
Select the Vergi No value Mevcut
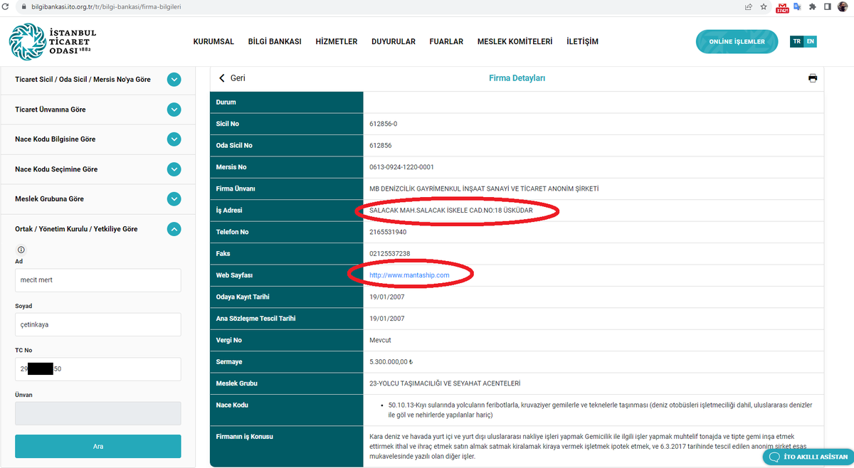381,340
